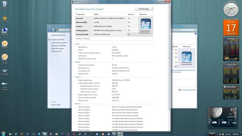Click the Manufacturer value CLEVO
242x136 pixels.
(114, 47)
